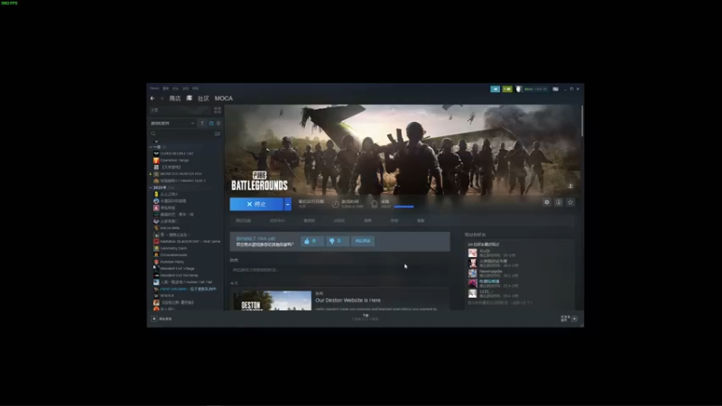Open dropdown arrow next to stop button
722x406 pixels.
288,204
